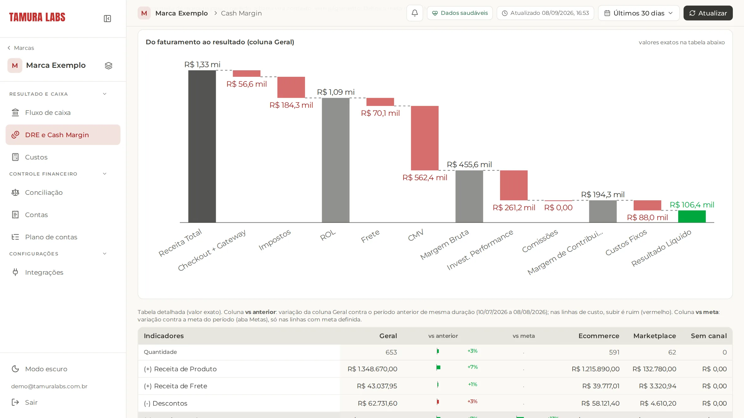Screen dimensions: 744x418
Task: Click the back chevron next to Marcas
Action: (9, 48)
